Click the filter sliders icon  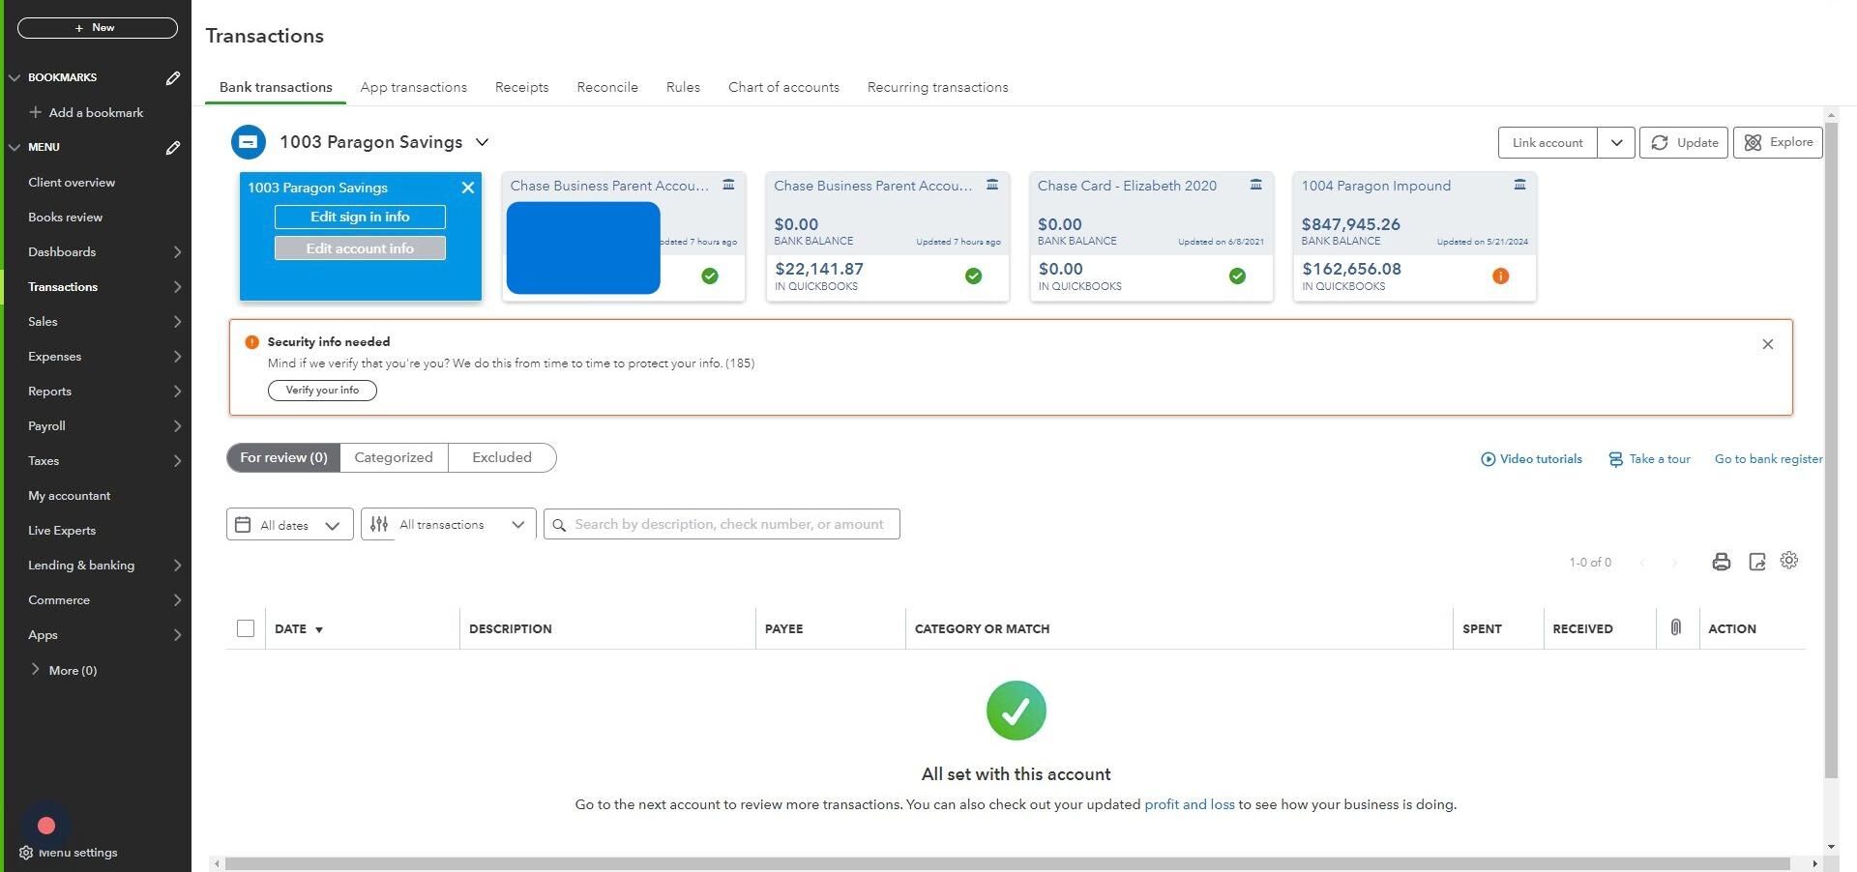pyautogui.click(x=379, y=524)
